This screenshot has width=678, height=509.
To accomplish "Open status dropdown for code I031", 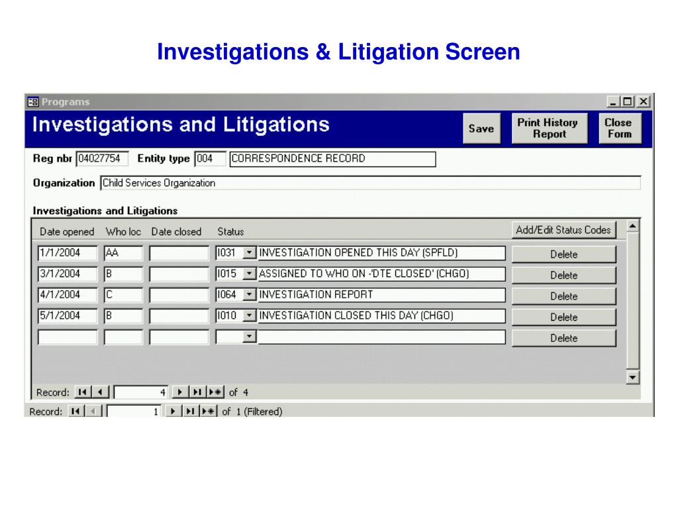I will pyautogui.click(x=250, y=253).
